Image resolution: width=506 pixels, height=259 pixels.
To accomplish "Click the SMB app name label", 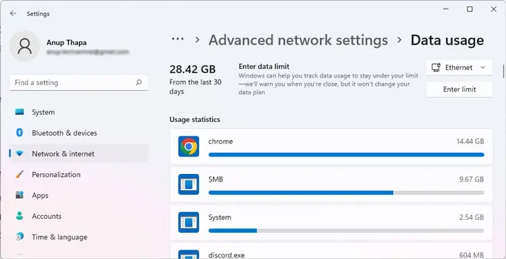I will tap(216, 179).
